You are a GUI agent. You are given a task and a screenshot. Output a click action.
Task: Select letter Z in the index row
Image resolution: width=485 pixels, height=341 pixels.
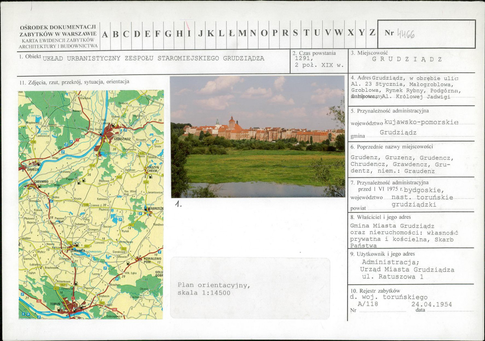(372, 33)
